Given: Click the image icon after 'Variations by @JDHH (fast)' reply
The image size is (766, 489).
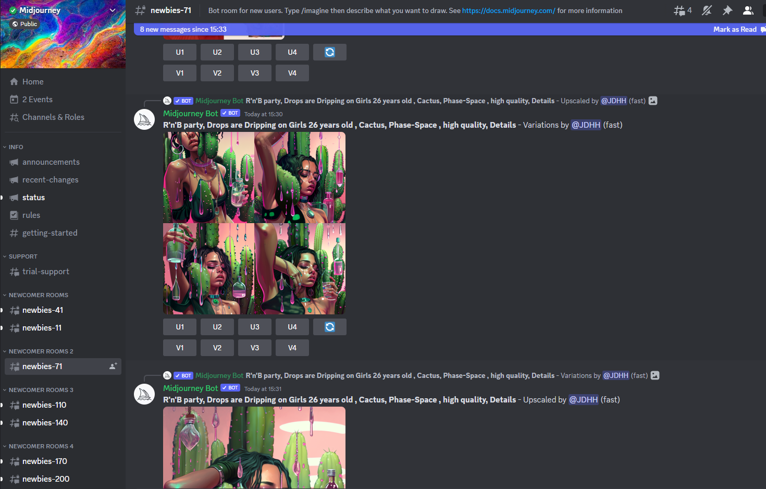Looking at the screenshot, I should 655,375.
